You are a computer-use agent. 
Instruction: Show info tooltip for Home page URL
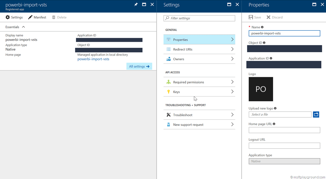pyautogui.click(x=274, y=124)
